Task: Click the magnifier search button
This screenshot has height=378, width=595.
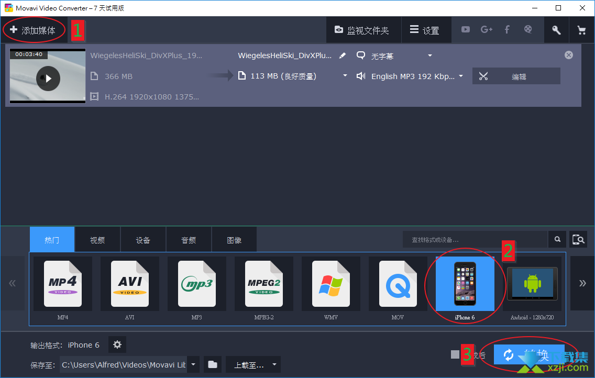Action: pos(557,239)
